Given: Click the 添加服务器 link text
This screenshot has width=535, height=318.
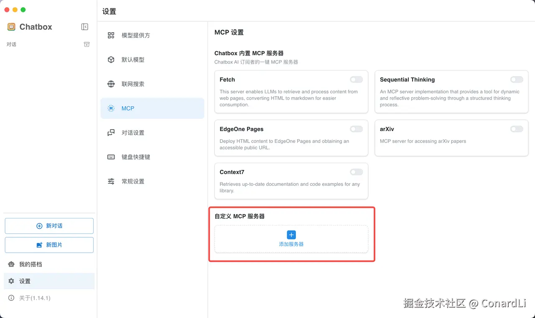Looking at the screenshot, I should pos(291,244).
